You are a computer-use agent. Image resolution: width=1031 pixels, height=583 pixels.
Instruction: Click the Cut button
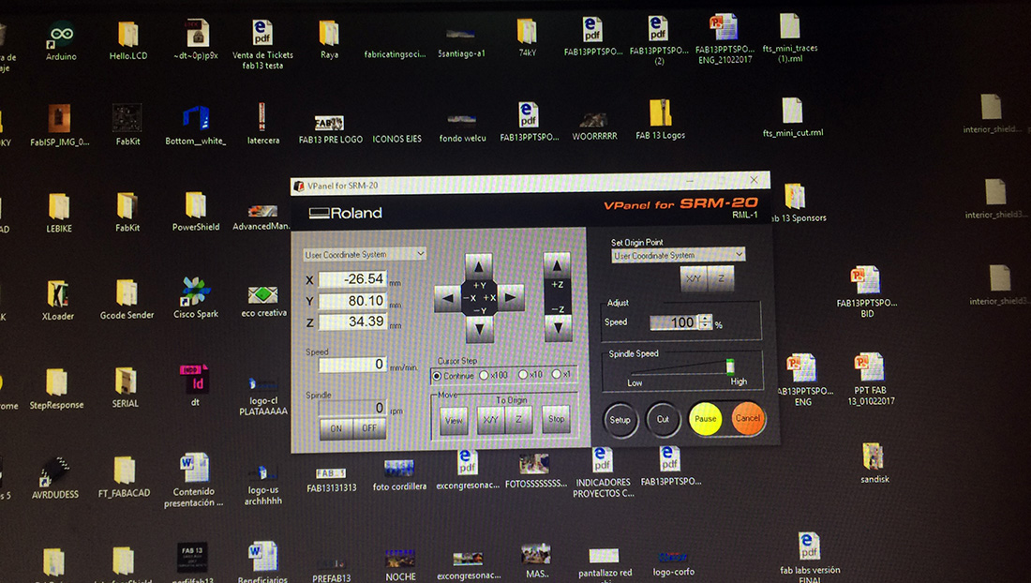pyautogui.click(x=663, y=419)
